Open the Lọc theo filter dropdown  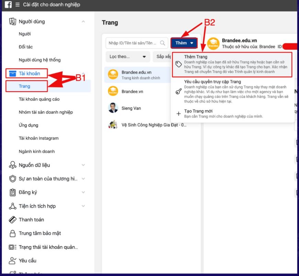tap(128, 57)
